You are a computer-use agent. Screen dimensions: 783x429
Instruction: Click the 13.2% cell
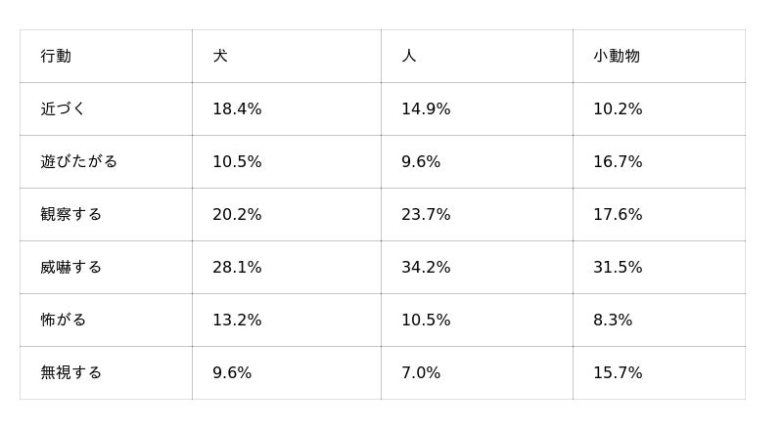(237, 321)
